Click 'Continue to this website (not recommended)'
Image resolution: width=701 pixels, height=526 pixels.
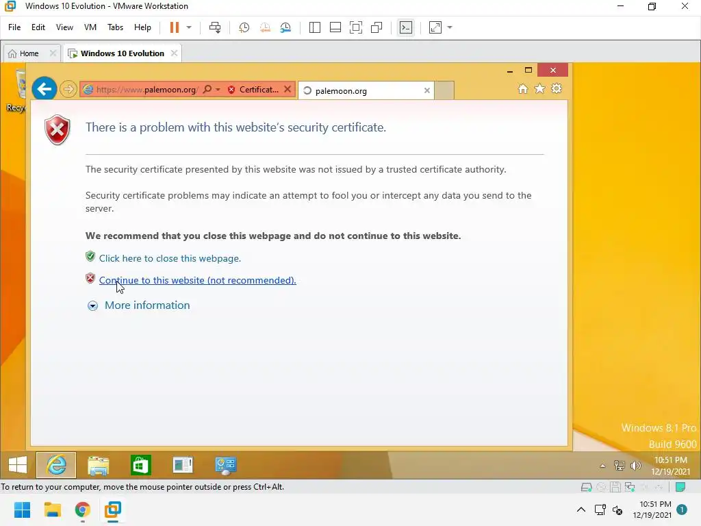coord(198,280)
